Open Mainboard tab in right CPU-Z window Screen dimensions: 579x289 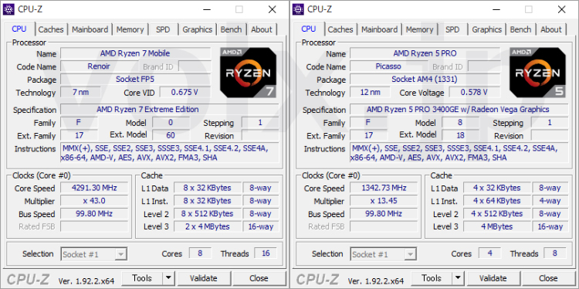pyautogui.click(x=380, y=29)
